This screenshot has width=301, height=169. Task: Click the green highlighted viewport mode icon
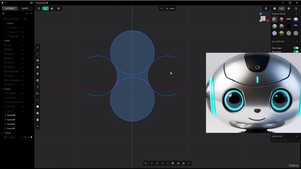pyautogui.click(x=45, y=8)
